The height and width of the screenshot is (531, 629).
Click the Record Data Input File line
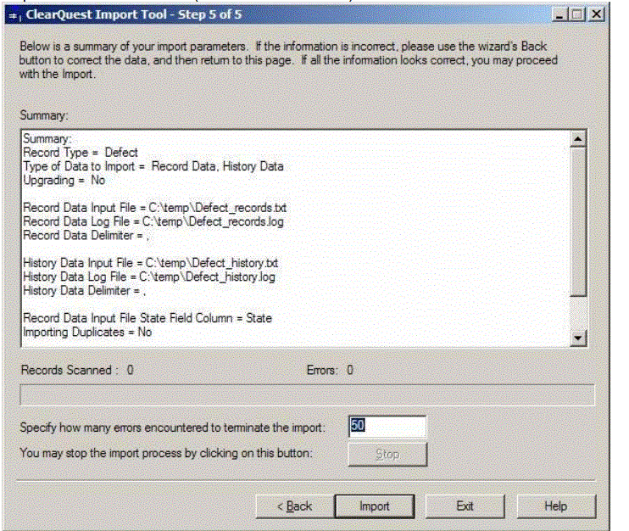coord(156,209)
